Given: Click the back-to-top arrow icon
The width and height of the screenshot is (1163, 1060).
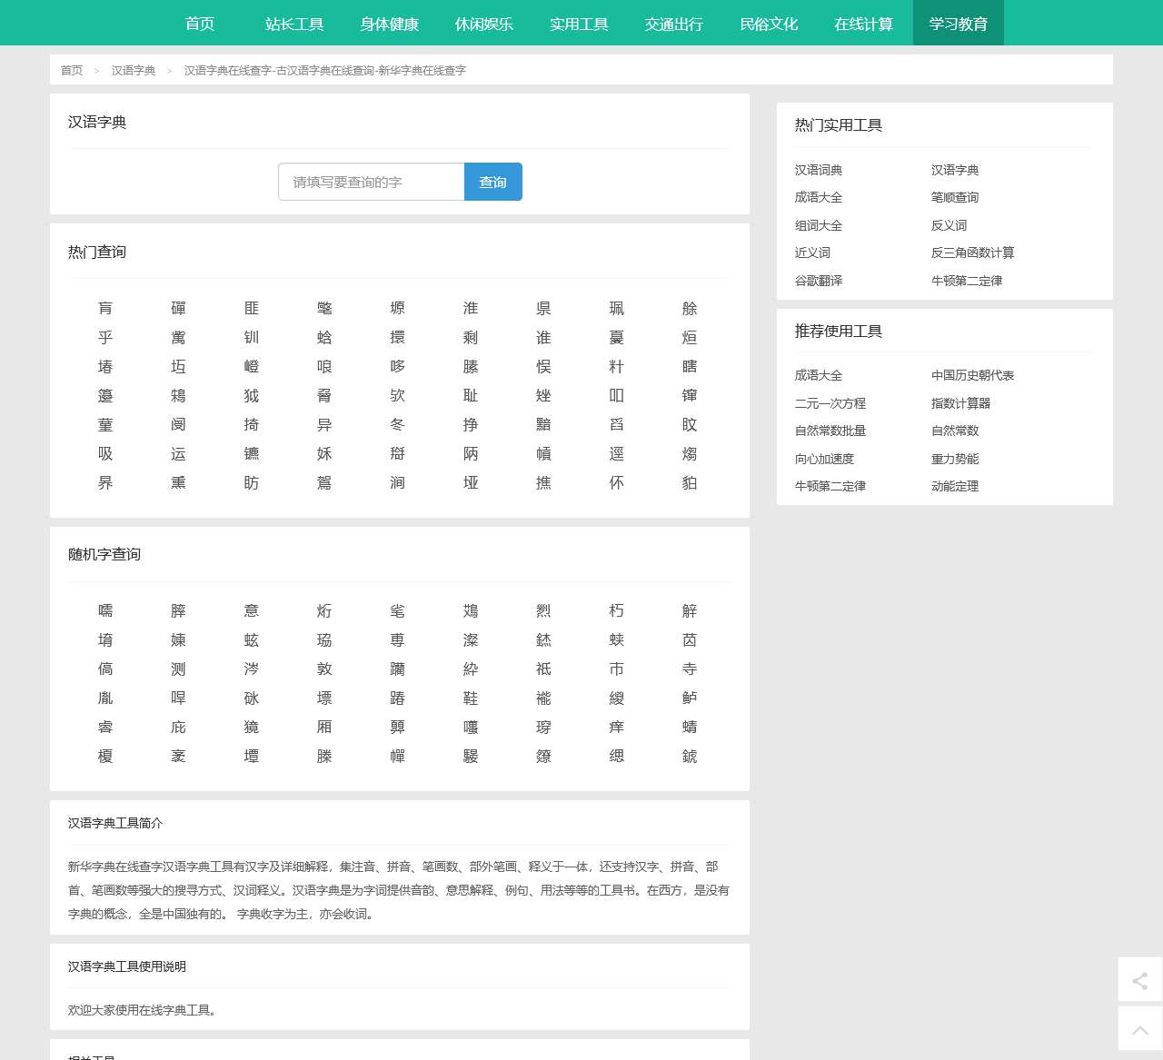Looking at the screenshot, I should pyautogui.click(x=1139, y=1029).
